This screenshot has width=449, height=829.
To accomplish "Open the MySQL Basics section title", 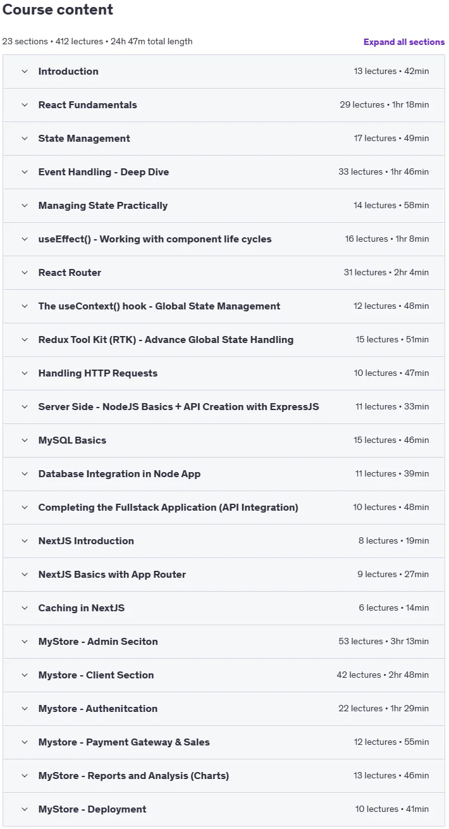I will [x=72, y=440].
